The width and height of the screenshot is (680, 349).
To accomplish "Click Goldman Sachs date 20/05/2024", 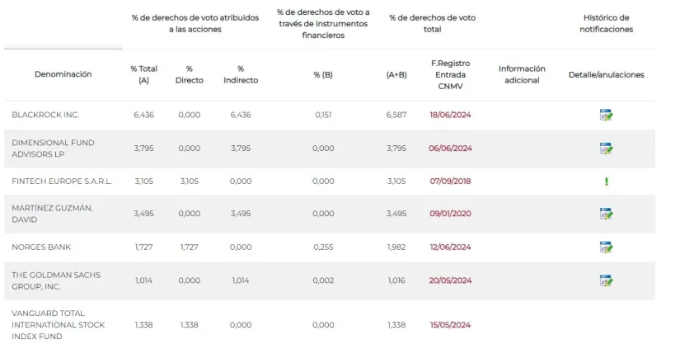I will point(450,281).
